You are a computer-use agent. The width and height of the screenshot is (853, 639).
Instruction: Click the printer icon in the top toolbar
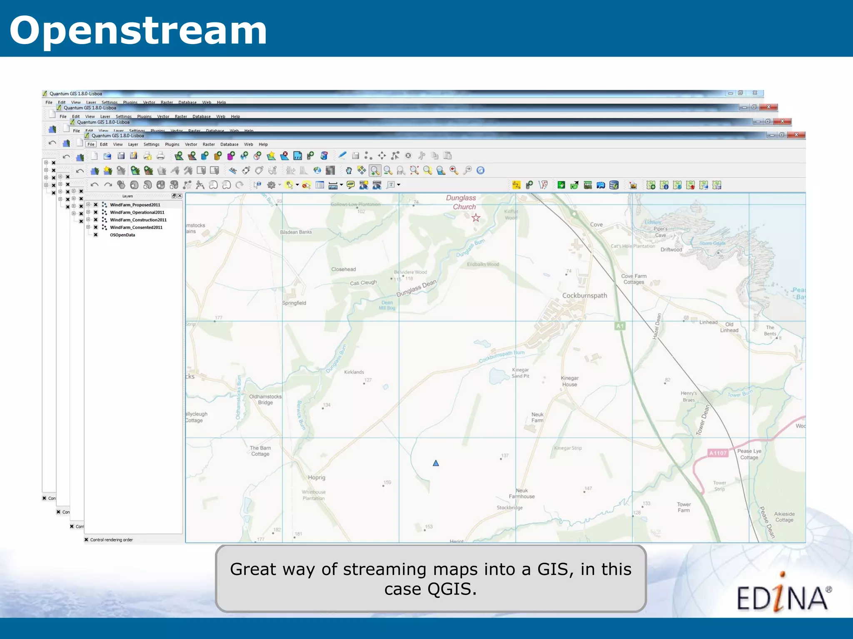coord(160,156)
